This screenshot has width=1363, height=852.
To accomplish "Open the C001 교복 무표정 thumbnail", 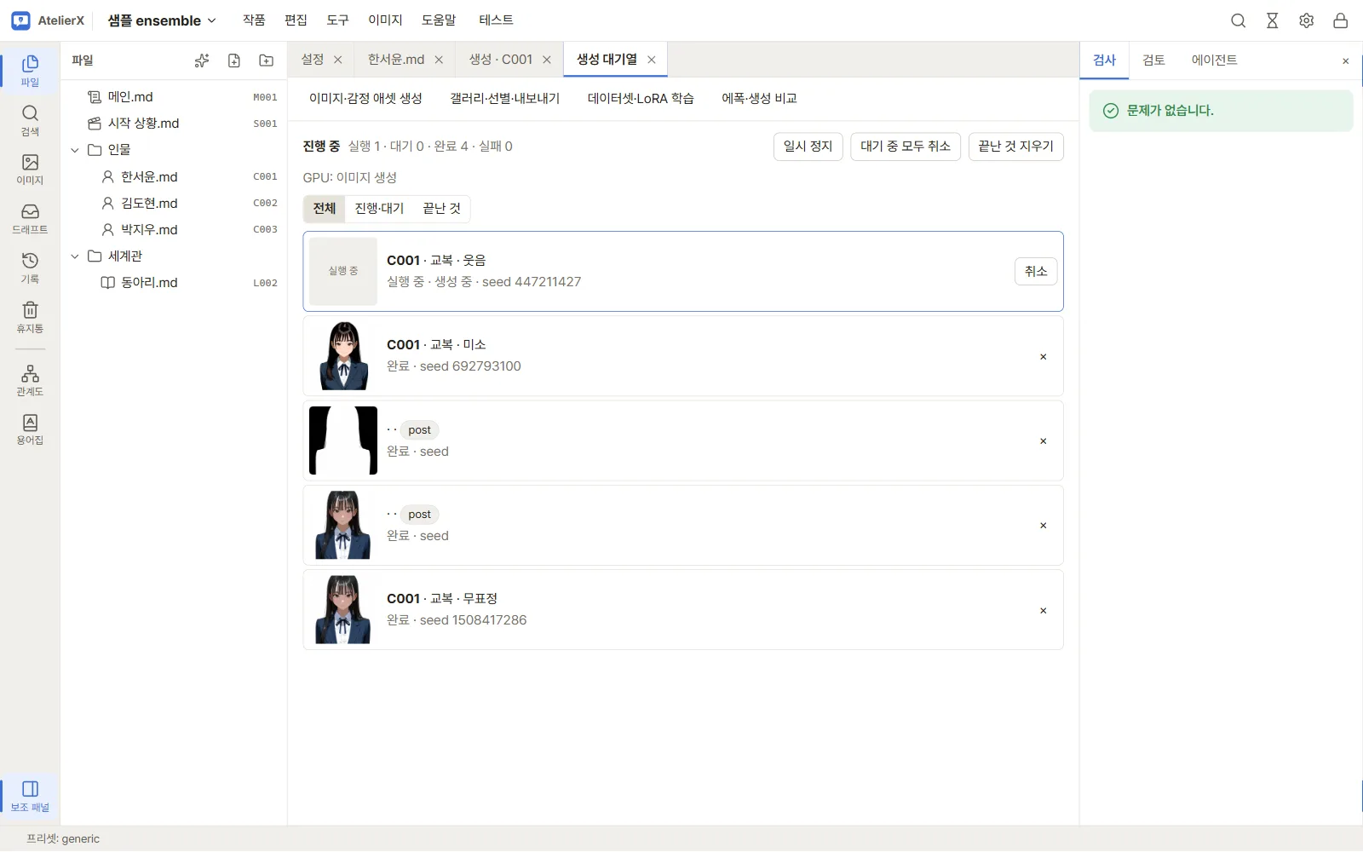I will coord(343,610).
